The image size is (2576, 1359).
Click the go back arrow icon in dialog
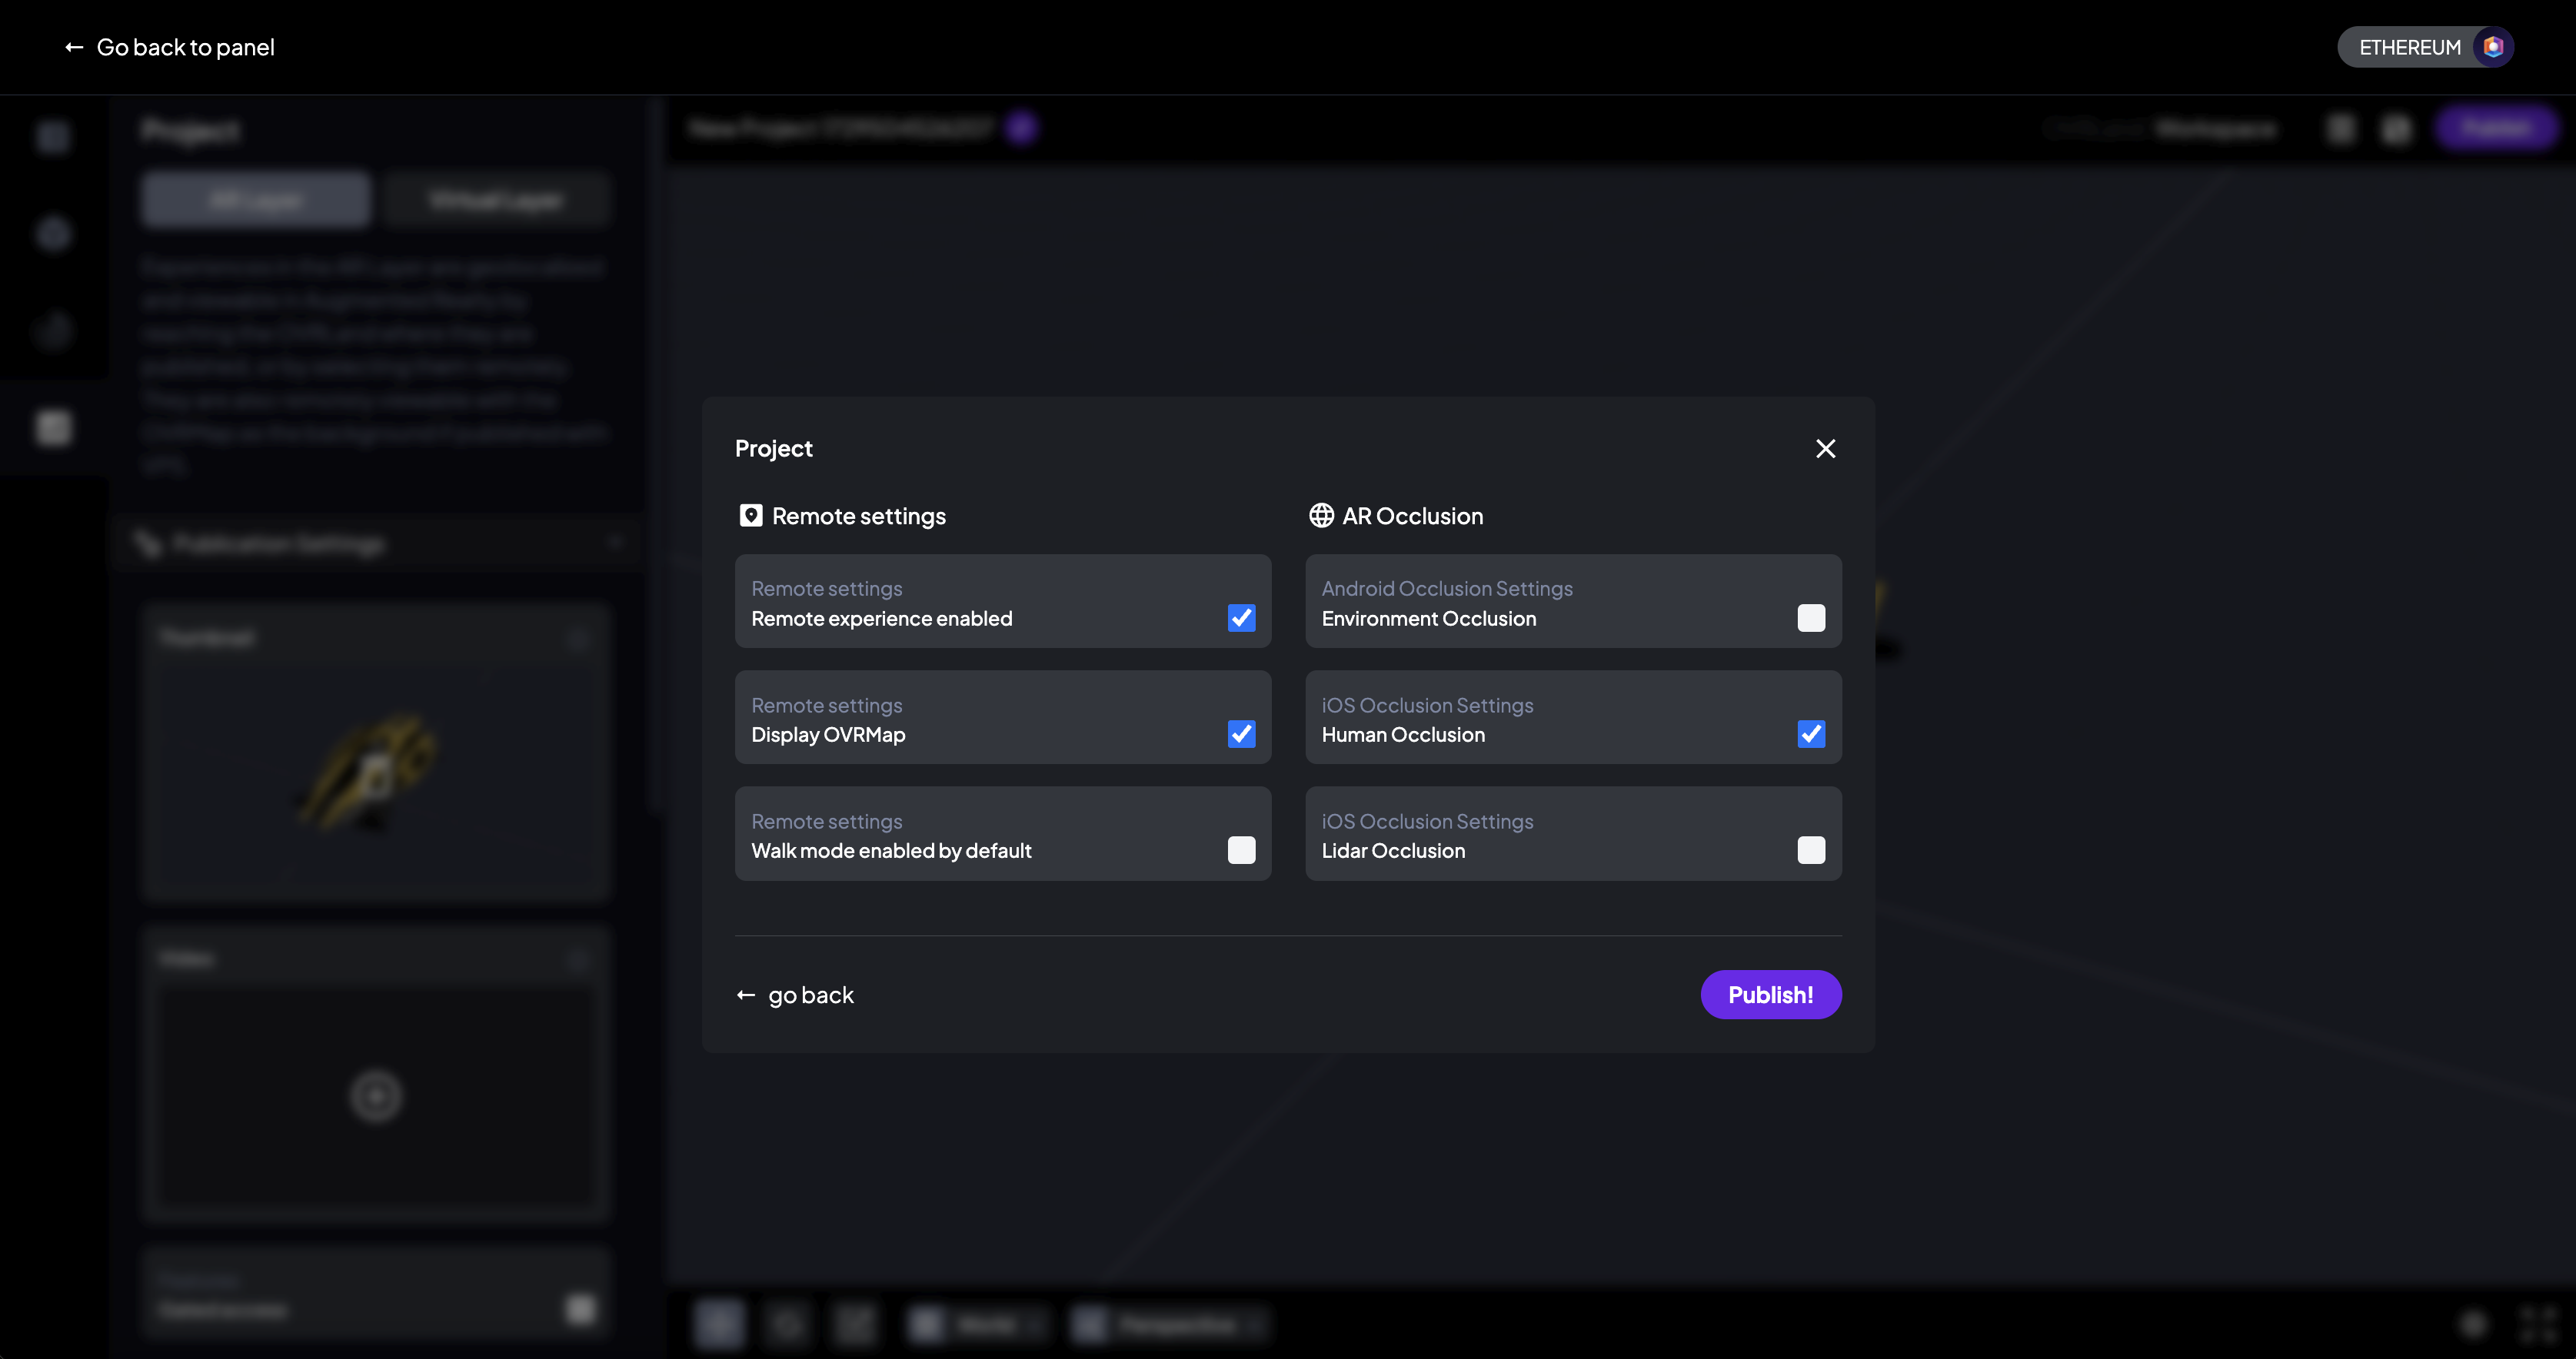tap(746, 995)
